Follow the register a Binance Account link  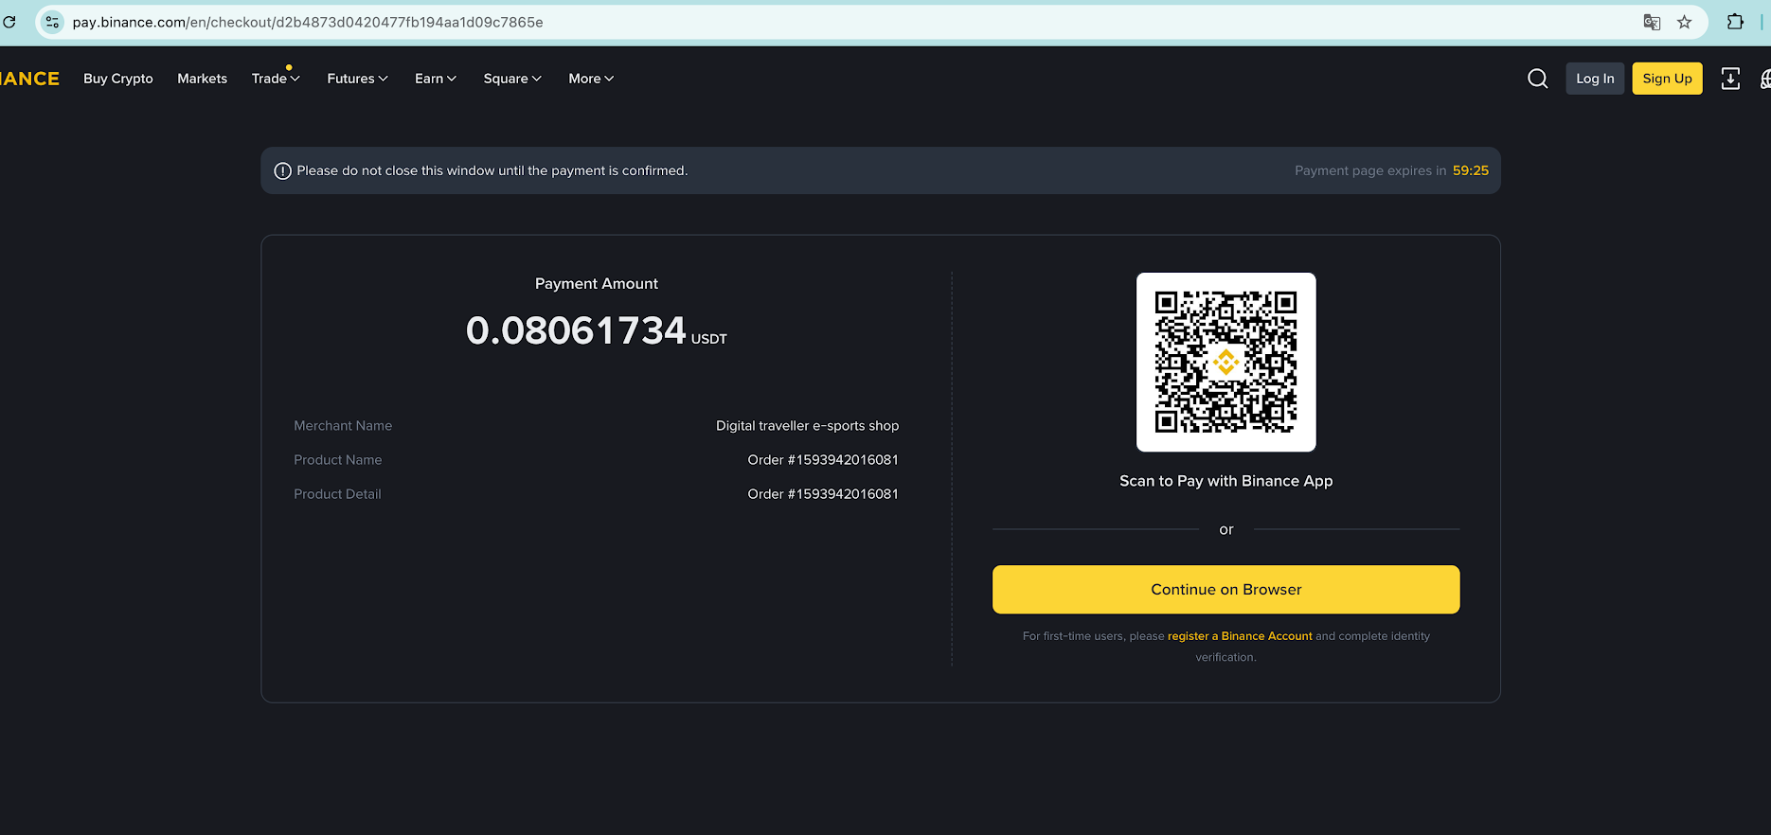pos(1240,636)
